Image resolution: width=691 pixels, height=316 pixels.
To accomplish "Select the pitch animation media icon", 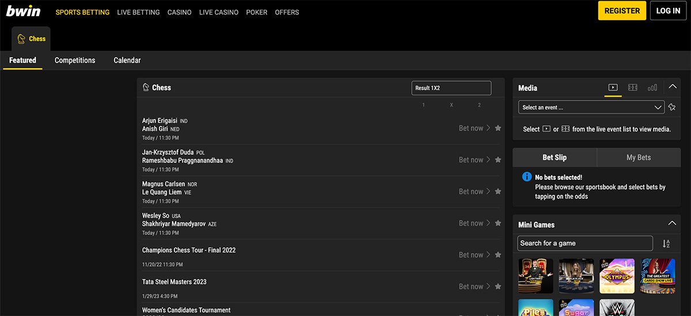I will tap(632, 88).
